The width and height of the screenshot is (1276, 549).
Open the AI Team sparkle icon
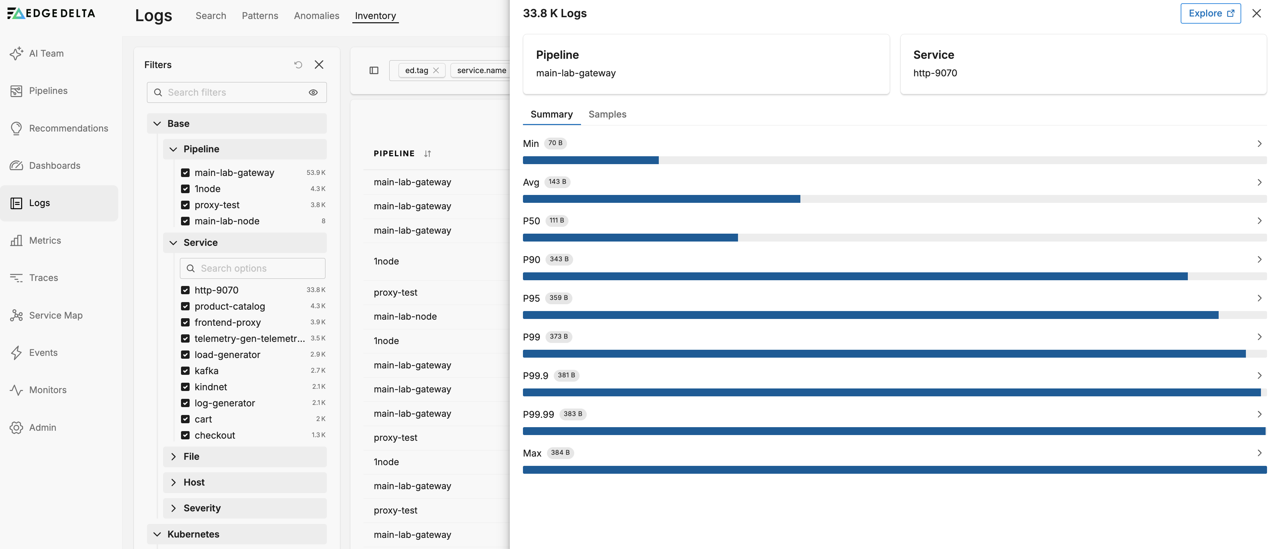tap(16, 53)
